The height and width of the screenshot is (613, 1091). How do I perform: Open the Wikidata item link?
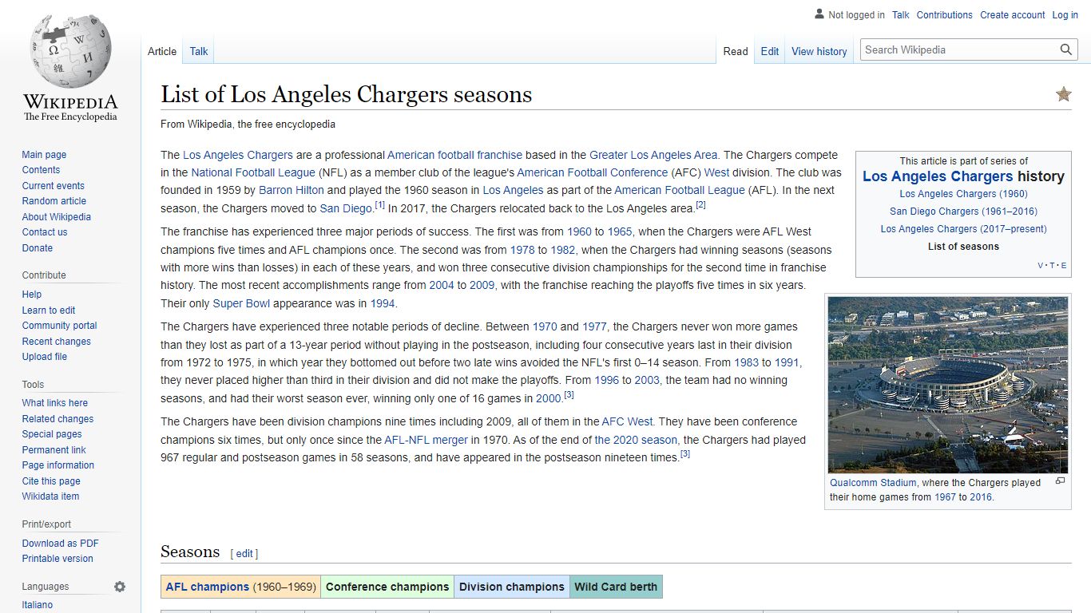(x=50, y=496)
